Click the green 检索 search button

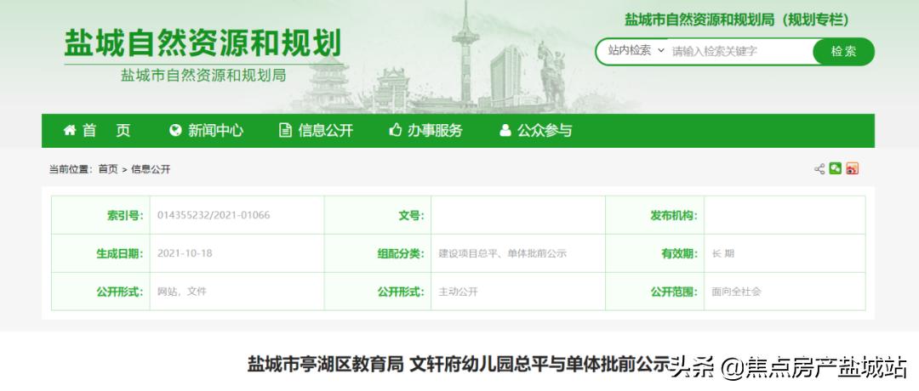[x=843, y=52]
